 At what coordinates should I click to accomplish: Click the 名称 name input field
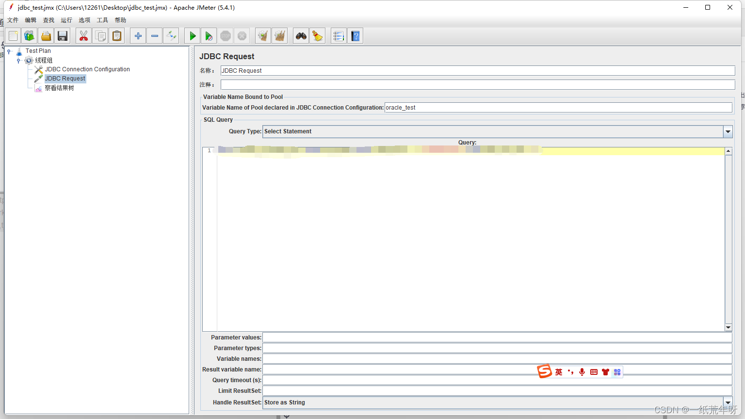pos(478,71)
